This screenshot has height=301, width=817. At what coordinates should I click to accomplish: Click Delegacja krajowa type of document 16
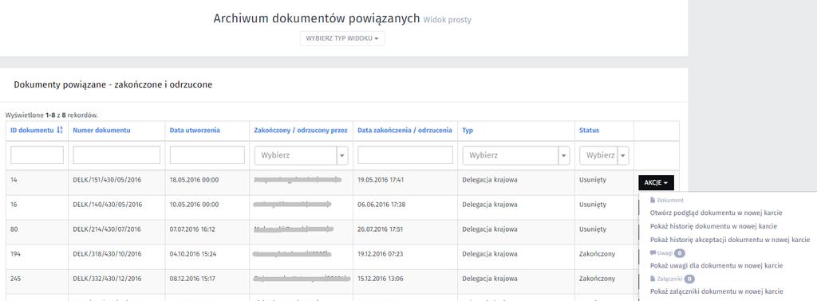490,205
